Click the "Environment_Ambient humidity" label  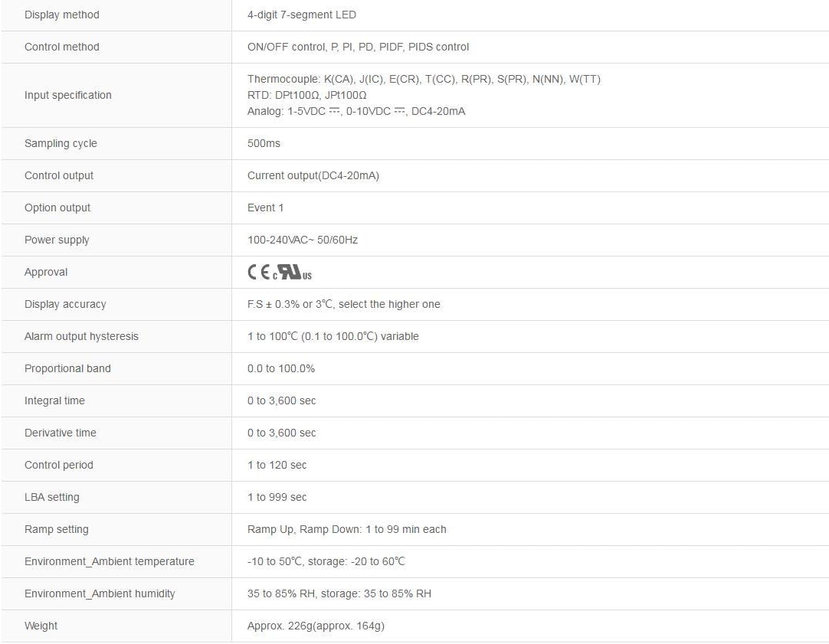[100, 593]
